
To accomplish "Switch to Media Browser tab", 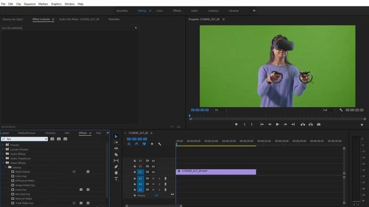I will (27, 133).
